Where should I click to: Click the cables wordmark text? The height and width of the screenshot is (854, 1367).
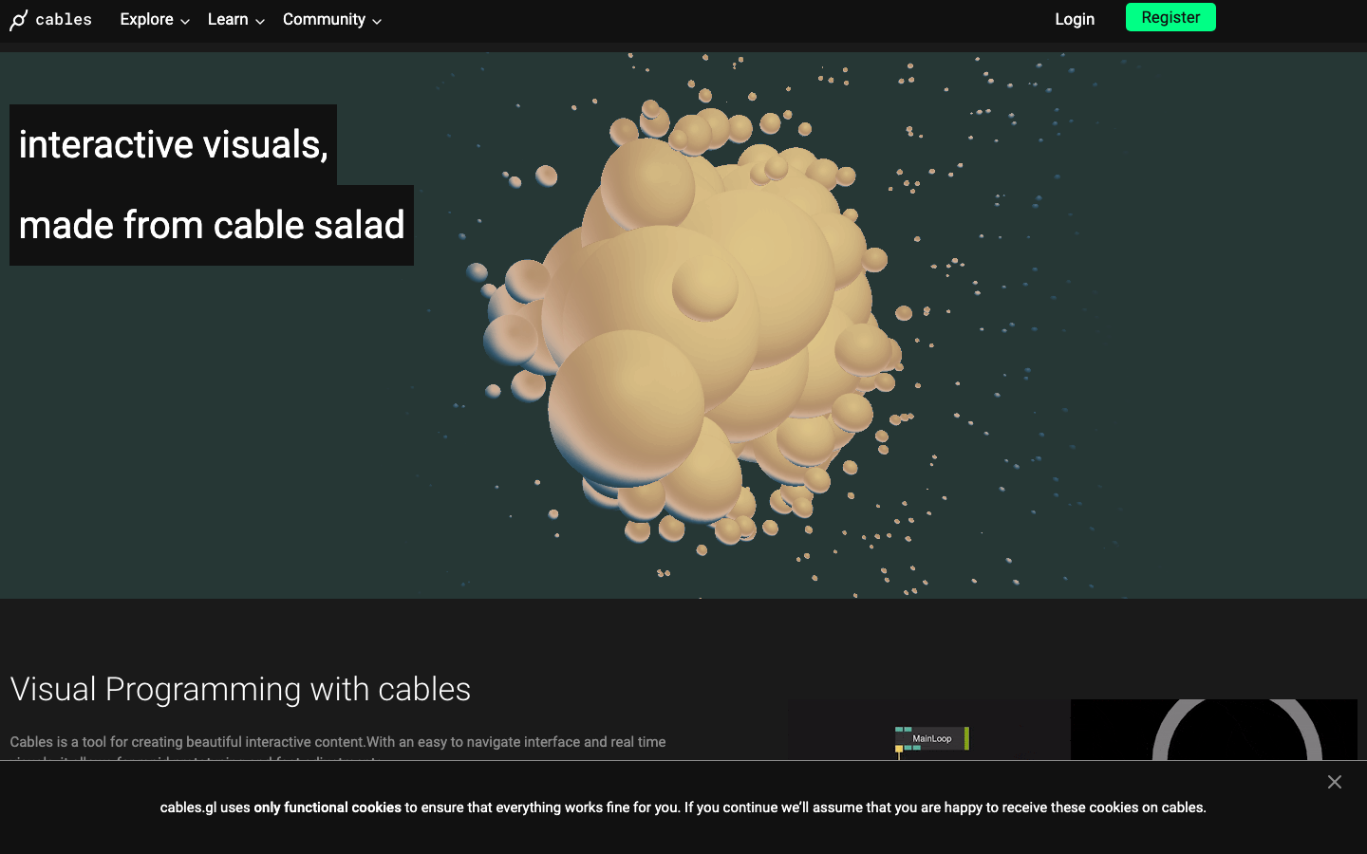(64, 20)
